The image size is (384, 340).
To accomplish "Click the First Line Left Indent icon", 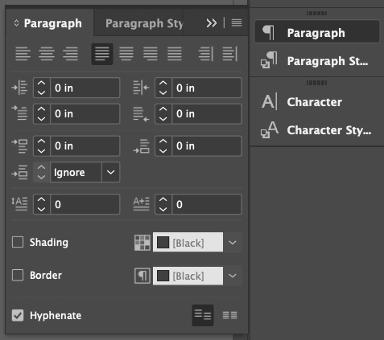I will coord(19,113).
